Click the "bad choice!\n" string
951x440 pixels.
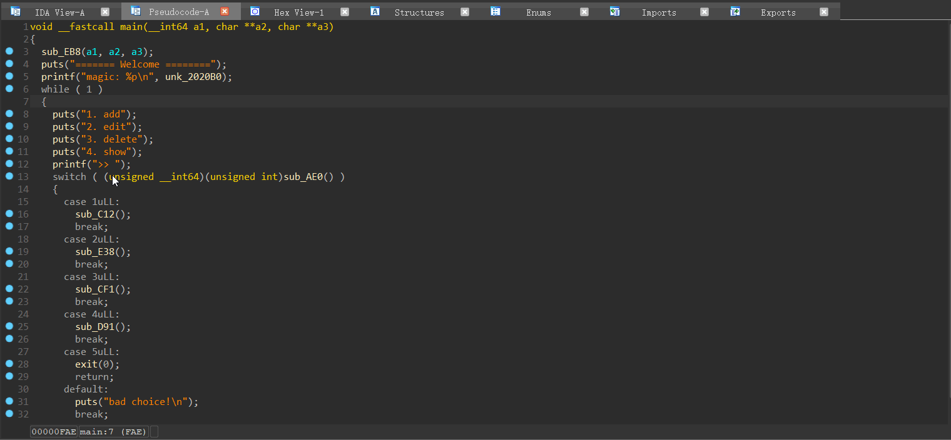(x=145, y=402)
